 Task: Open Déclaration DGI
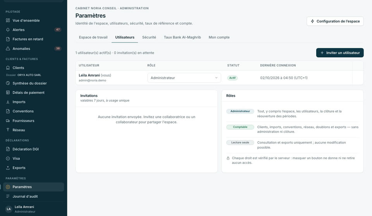click(x=33, y=149)
